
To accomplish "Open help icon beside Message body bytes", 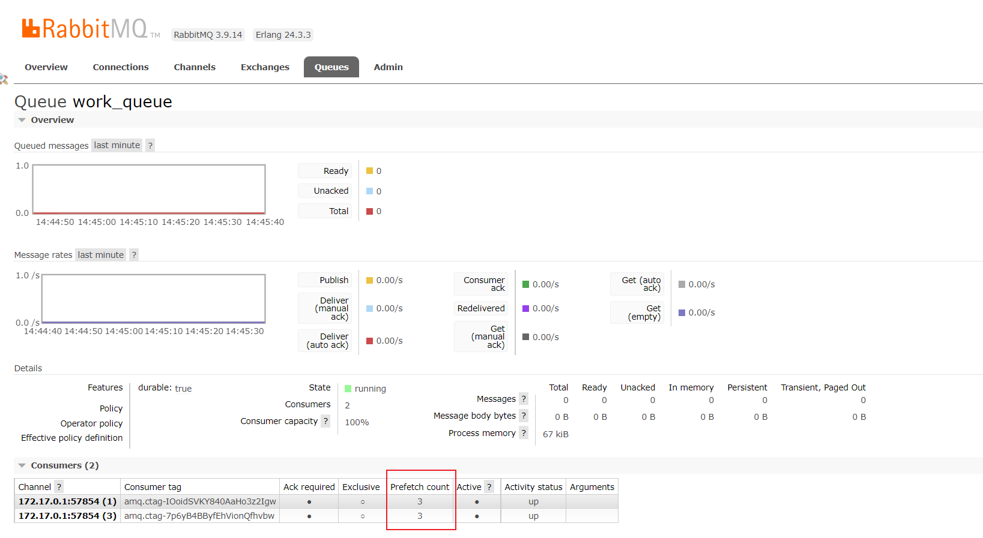I will click(524, 416).
